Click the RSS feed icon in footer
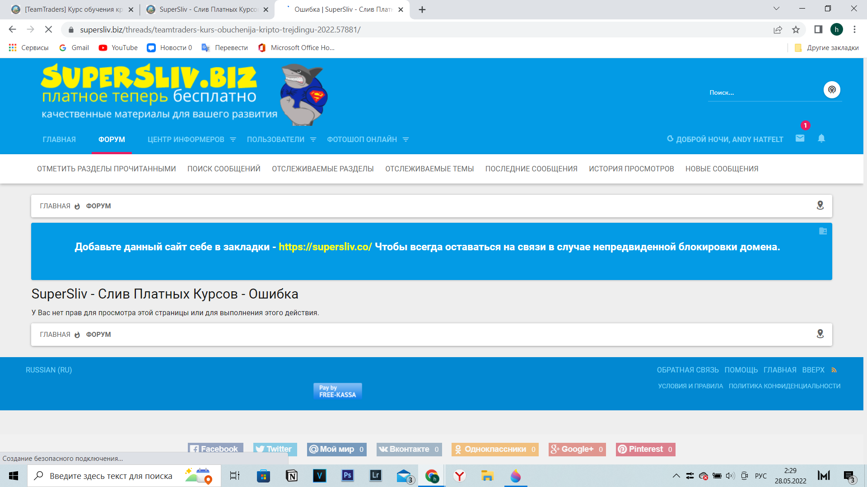 [x=834, y=370]
